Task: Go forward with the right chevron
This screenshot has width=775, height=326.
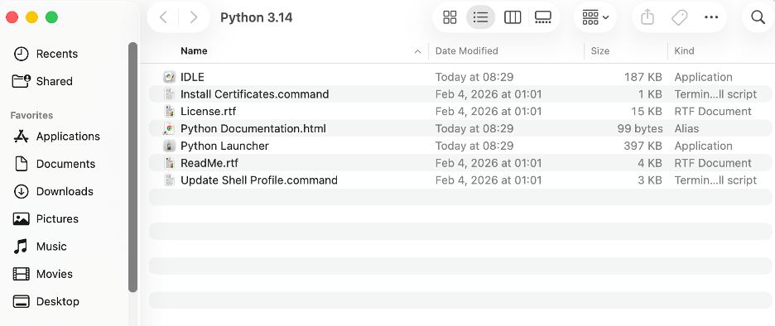Action: tap(194, 17)
